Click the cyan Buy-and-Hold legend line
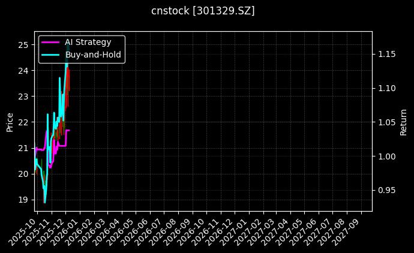This screenshot has width=414, height=253. [x=50, y=55]
